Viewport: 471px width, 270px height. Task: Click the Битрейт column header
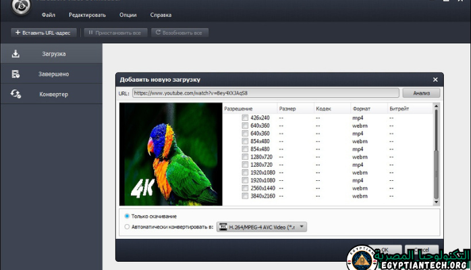(410, 109)
